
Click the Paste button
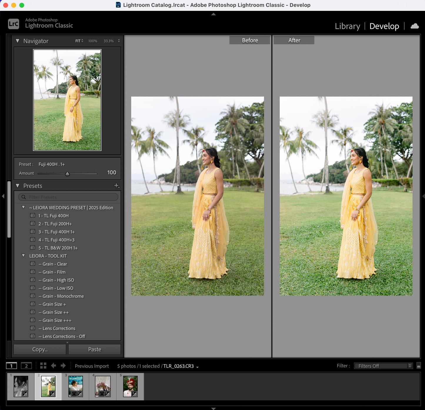point(95,349)
